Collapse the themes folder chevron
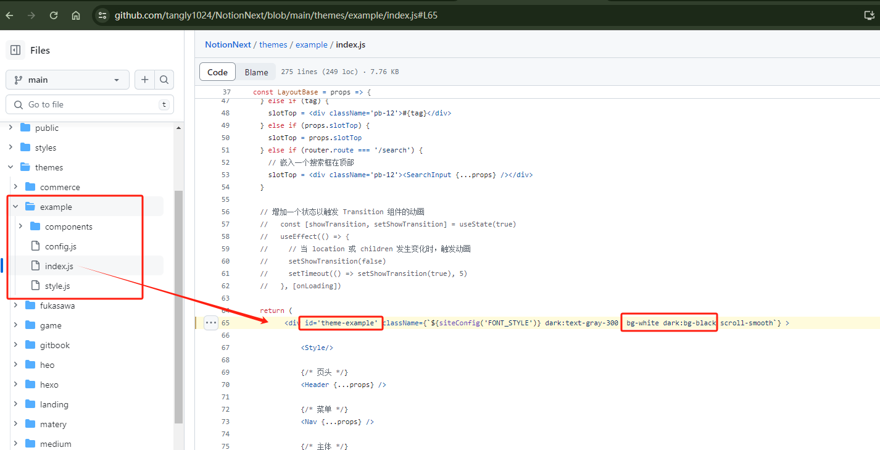 pyautogui.click(x=10, y=167)
